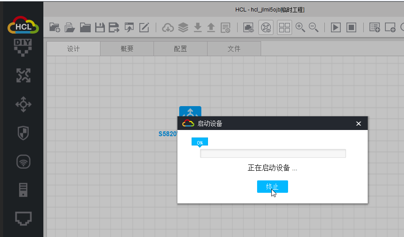404x237 pixels.
Task: Switch to the 文件 tab
Action: coord(234,49)
